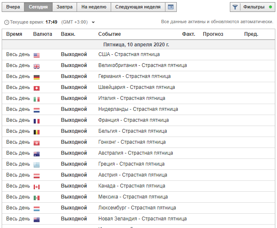Open the Следующая неделя tab
277x228 pixels.
point(138,7)
